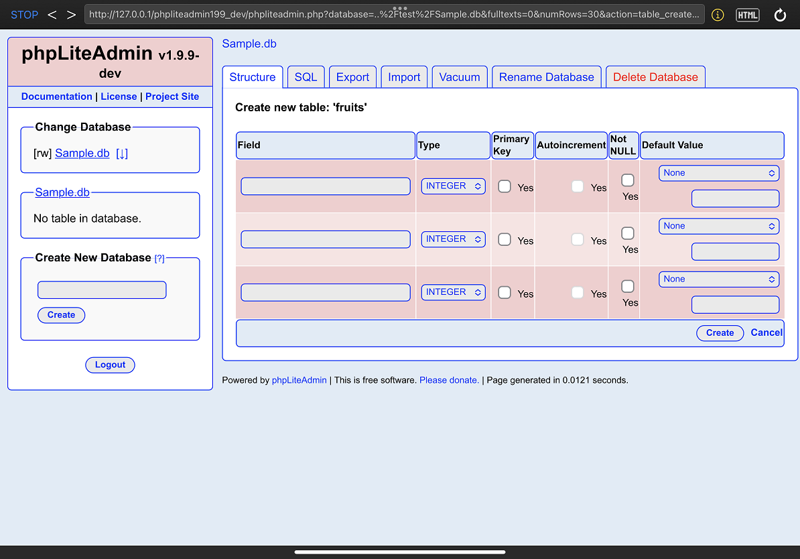Click the second Field name input
Image resolution: width=800 pixels, height=559 pixels.
(x=326, y=239)
